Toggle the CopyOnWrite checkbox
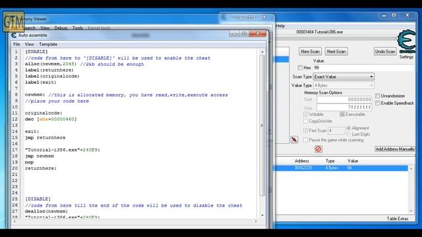422x237 pixels. click(x=305, y=121)
